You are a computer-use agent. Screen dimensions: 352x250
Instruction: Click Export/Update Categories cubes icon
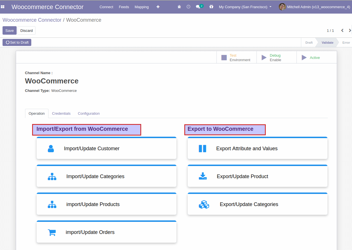[204, 204]
